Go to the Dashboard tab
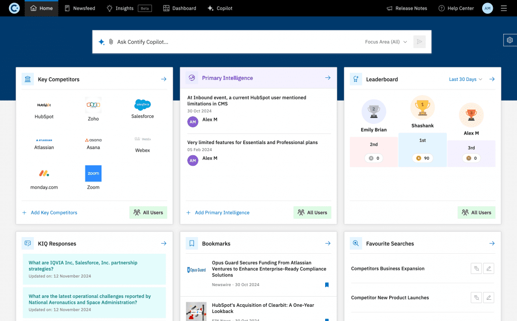 [x=179, y=8]
